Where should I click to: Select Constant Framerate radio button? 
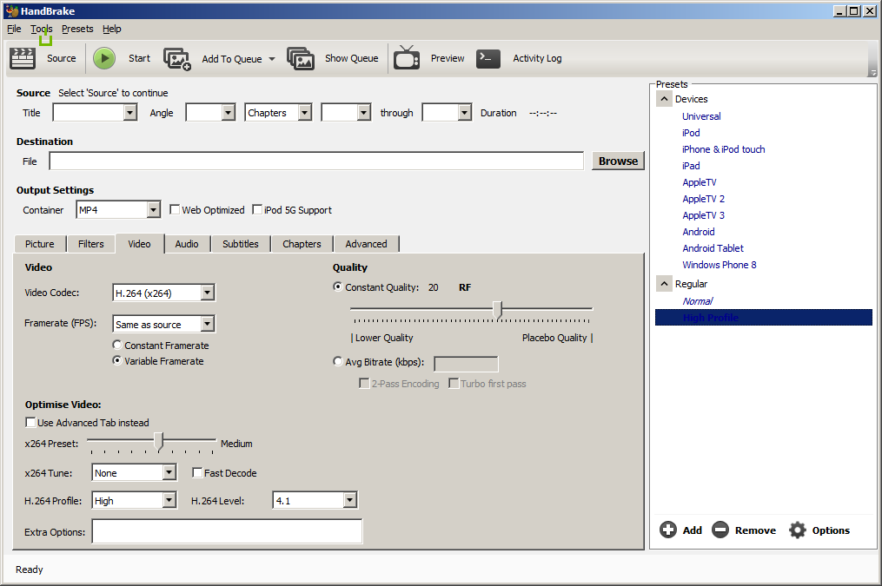coord(117,345)
